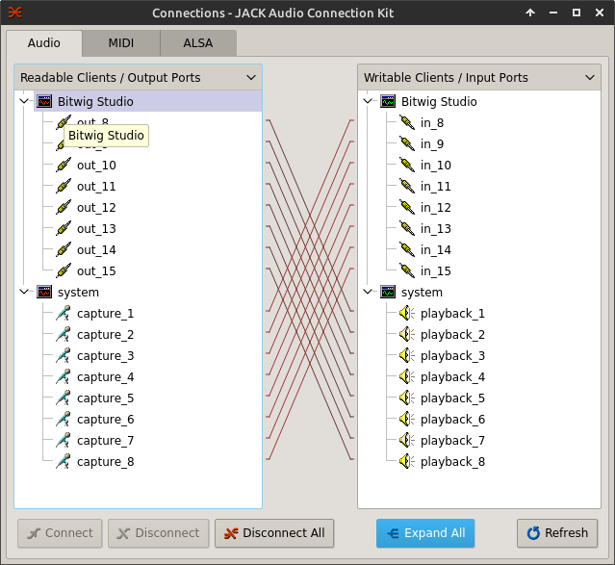Collapse system node in Readable Clients tree
The height and width of the screenshot is (565, 615).
coord(24,293)
